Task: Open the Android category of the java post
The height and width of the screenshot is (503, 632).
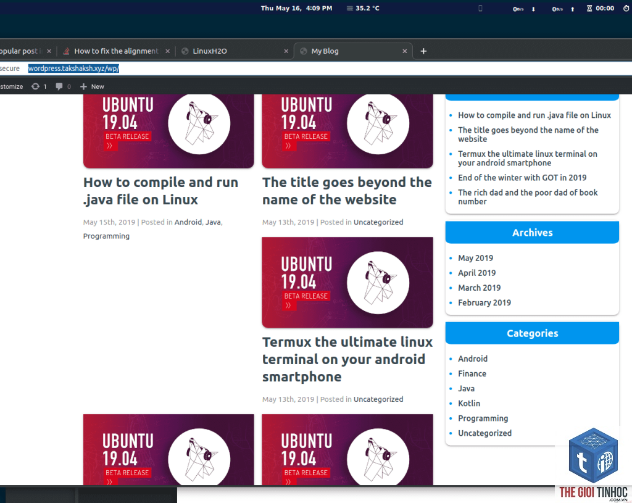Action: 188,222
